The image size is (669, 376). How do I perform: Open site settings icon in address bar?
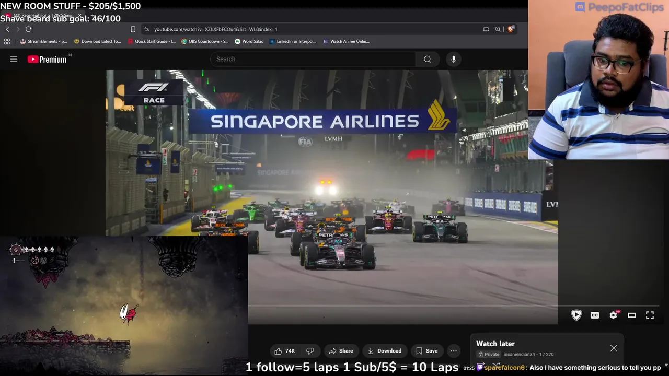click(x=146, y=29)
